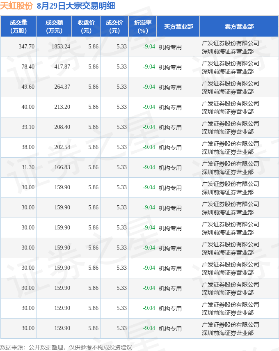Image resolution: width=279 pixels, height=351 pixels.
Task: Click the 成交价(元) column header
Action: (x=114, y=26)
